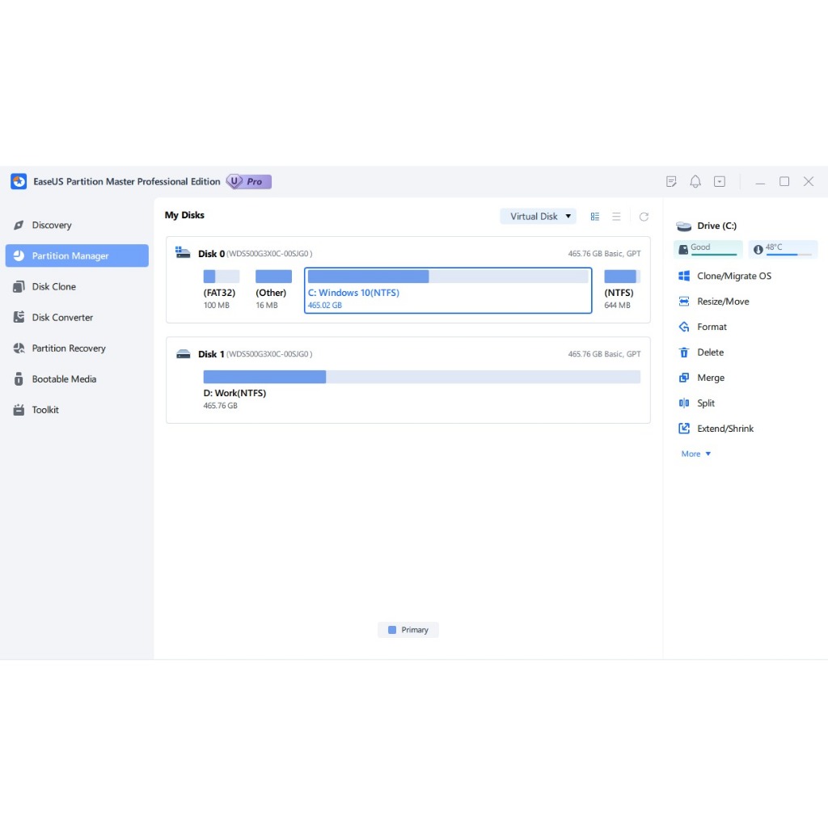Click Split action
The height and width of the screenshot is (828, 828).
click(696, 403)
